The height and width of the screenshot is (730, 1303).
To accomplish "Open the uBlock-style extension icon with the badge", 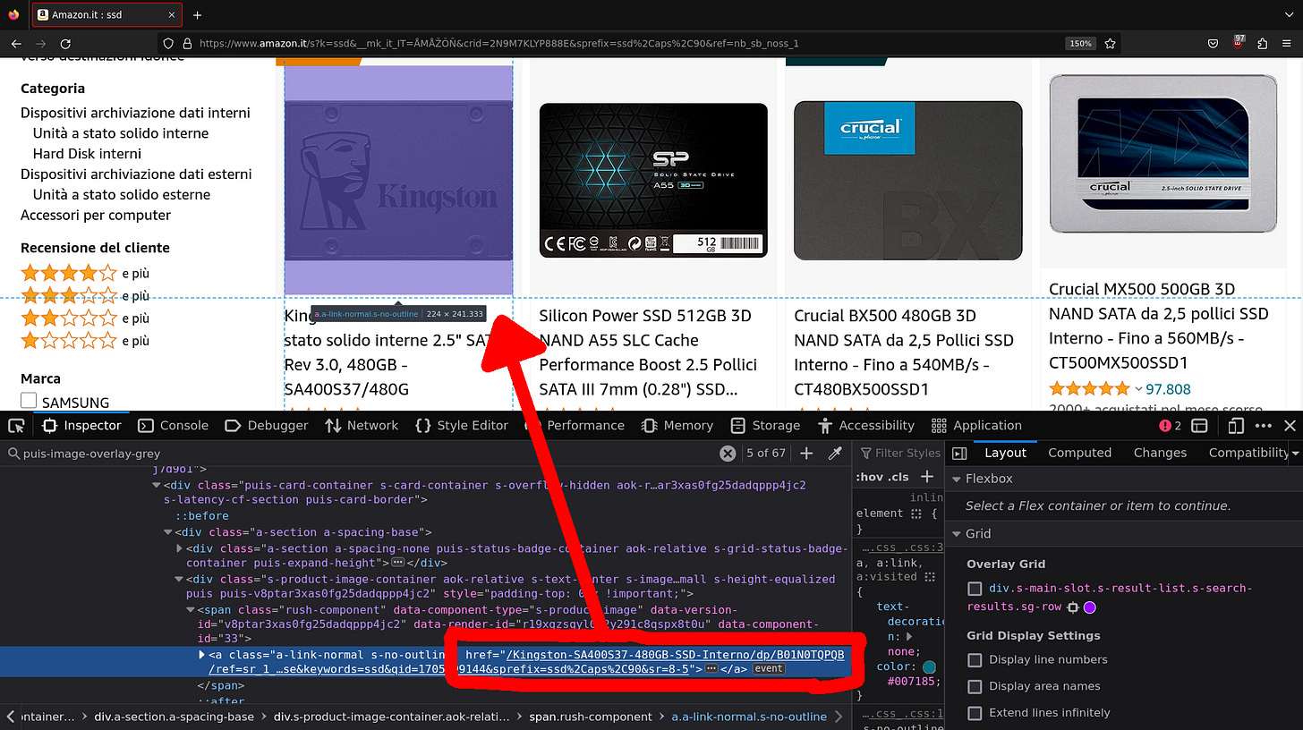I will point(1238,43).
